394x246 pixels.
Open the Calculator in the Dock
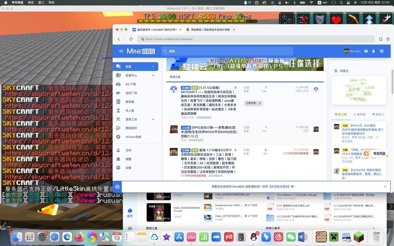pyautogui.click(x=241, y=237)
